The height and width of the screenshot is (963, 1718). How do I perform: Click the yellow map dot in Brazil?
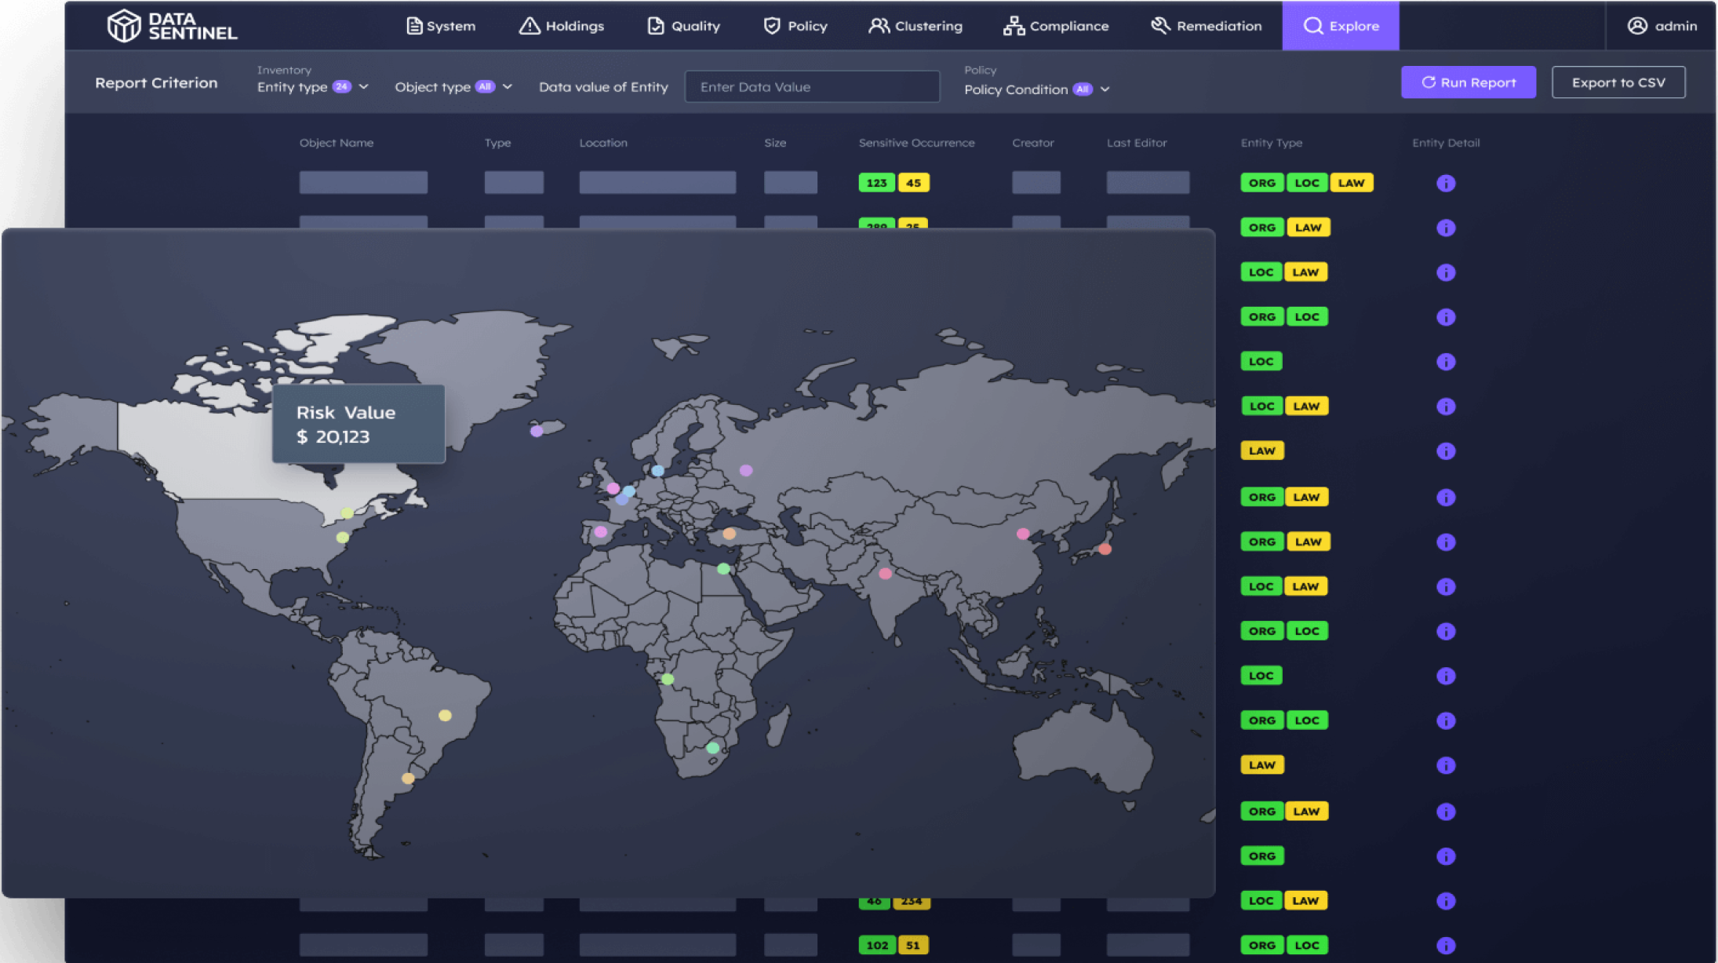click(x=445, y=715)
